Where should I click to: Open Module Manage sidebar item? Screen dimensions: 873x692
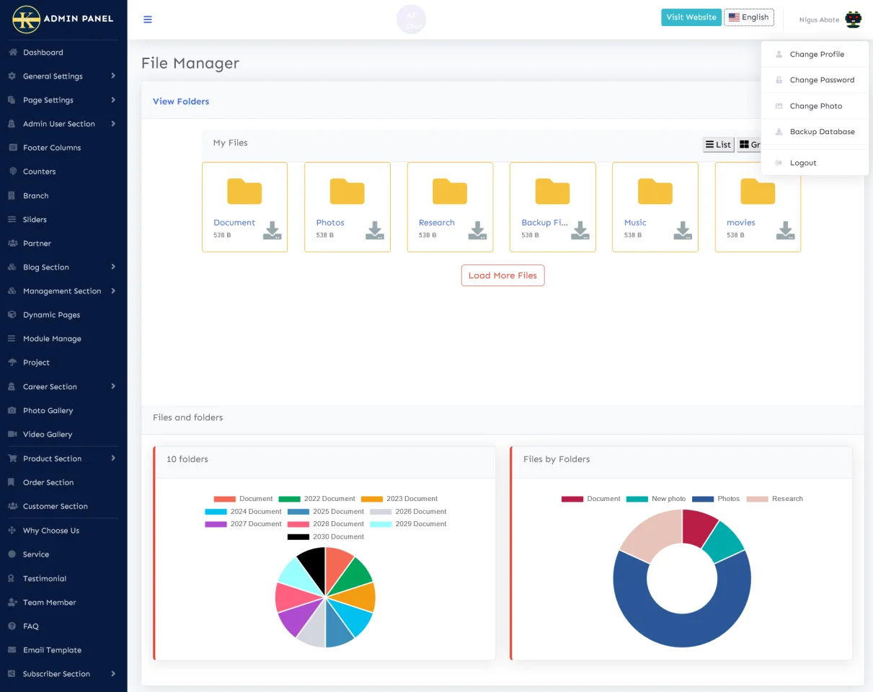(x=63, y=339)
